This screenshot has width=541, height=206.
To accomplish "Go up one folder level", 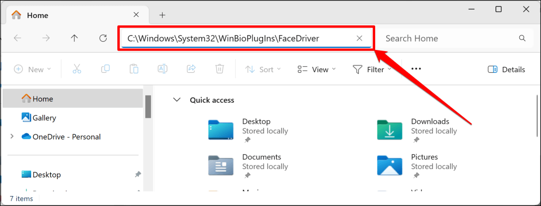I will [x=74, y=38].
